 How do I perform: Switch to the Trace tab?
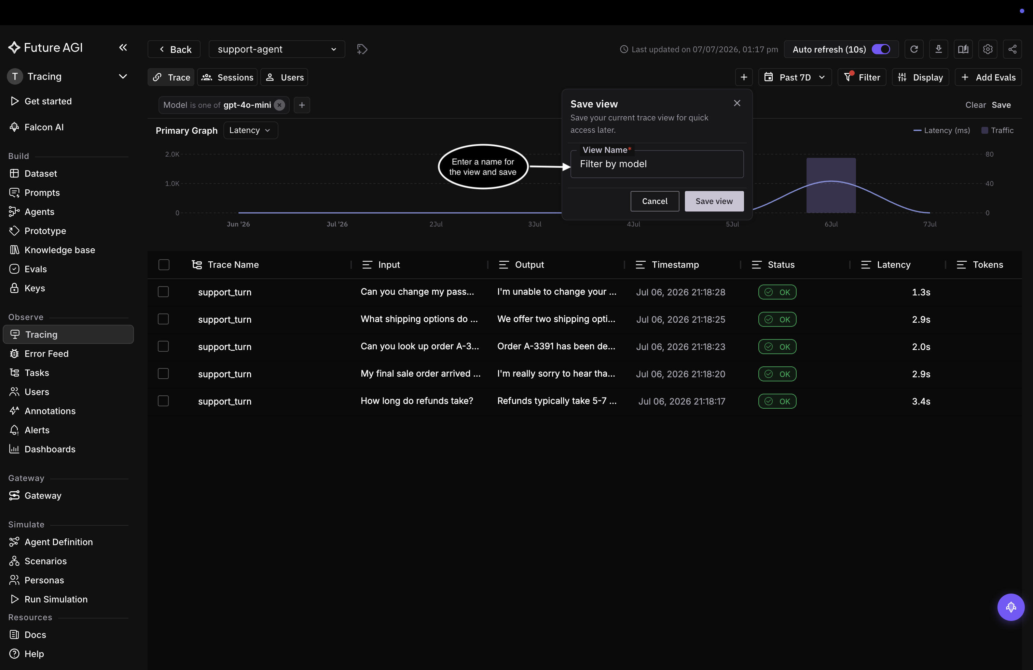(x=171, y=77)
